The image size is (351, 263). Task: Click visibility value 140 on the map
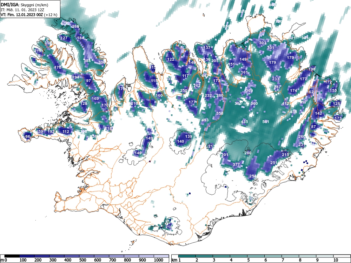[x=180, y=141]
